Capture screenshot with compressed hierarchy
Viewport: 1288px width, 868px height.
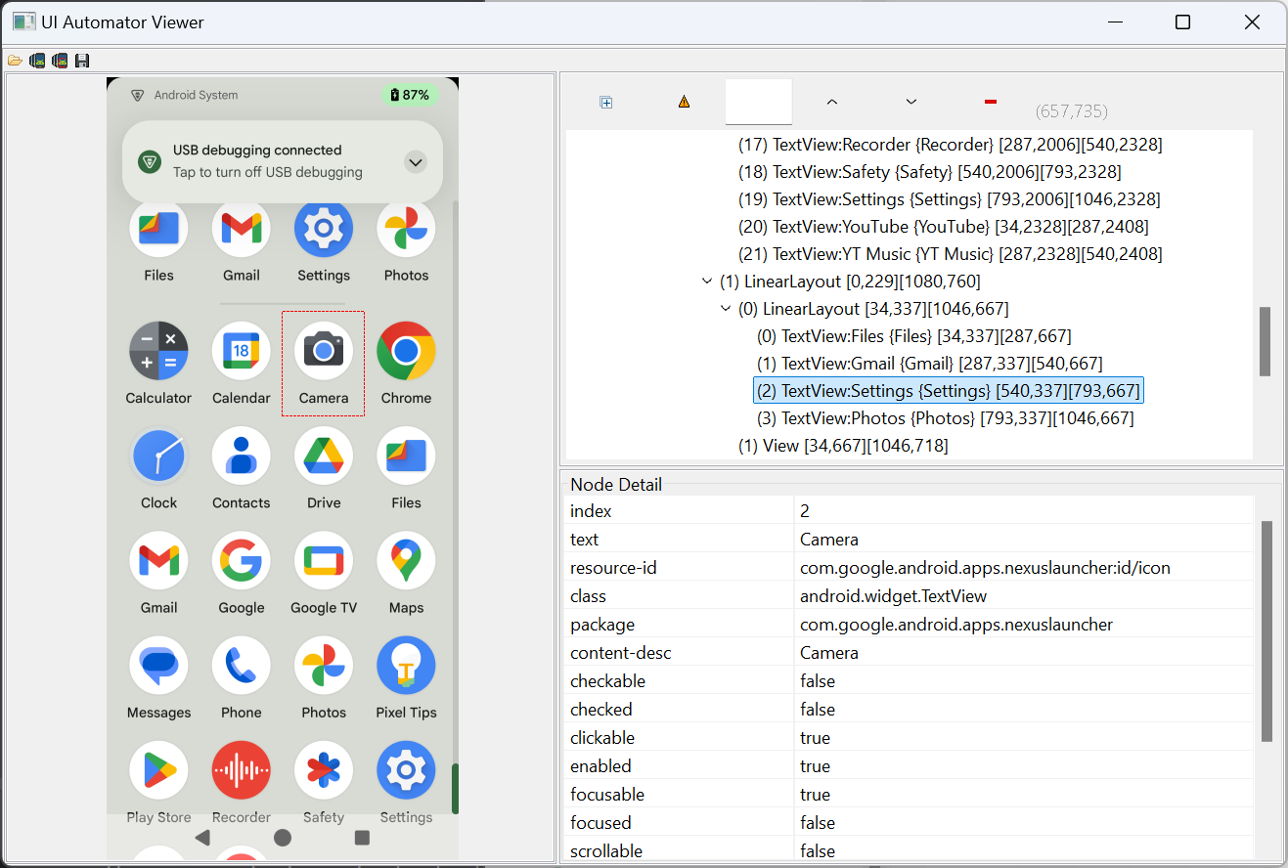pyautogui.click(x=60, y=60)
